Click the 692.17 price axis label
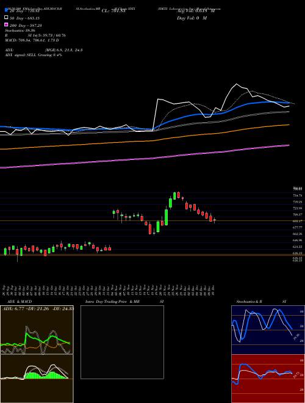Image resolution: width=305 pixels, height=403 pixels. pyautogui.click(x=297, y=221)
